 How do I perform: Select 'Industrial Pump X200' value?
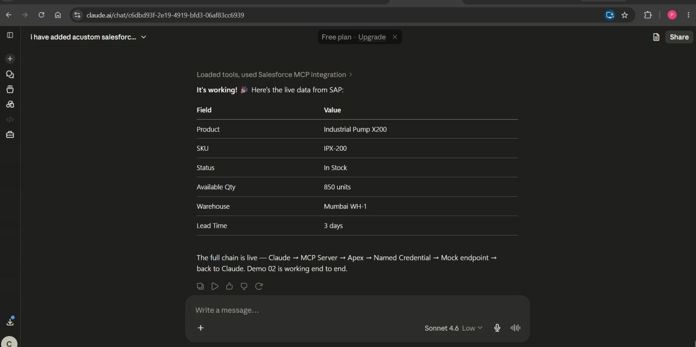(355, 129)
